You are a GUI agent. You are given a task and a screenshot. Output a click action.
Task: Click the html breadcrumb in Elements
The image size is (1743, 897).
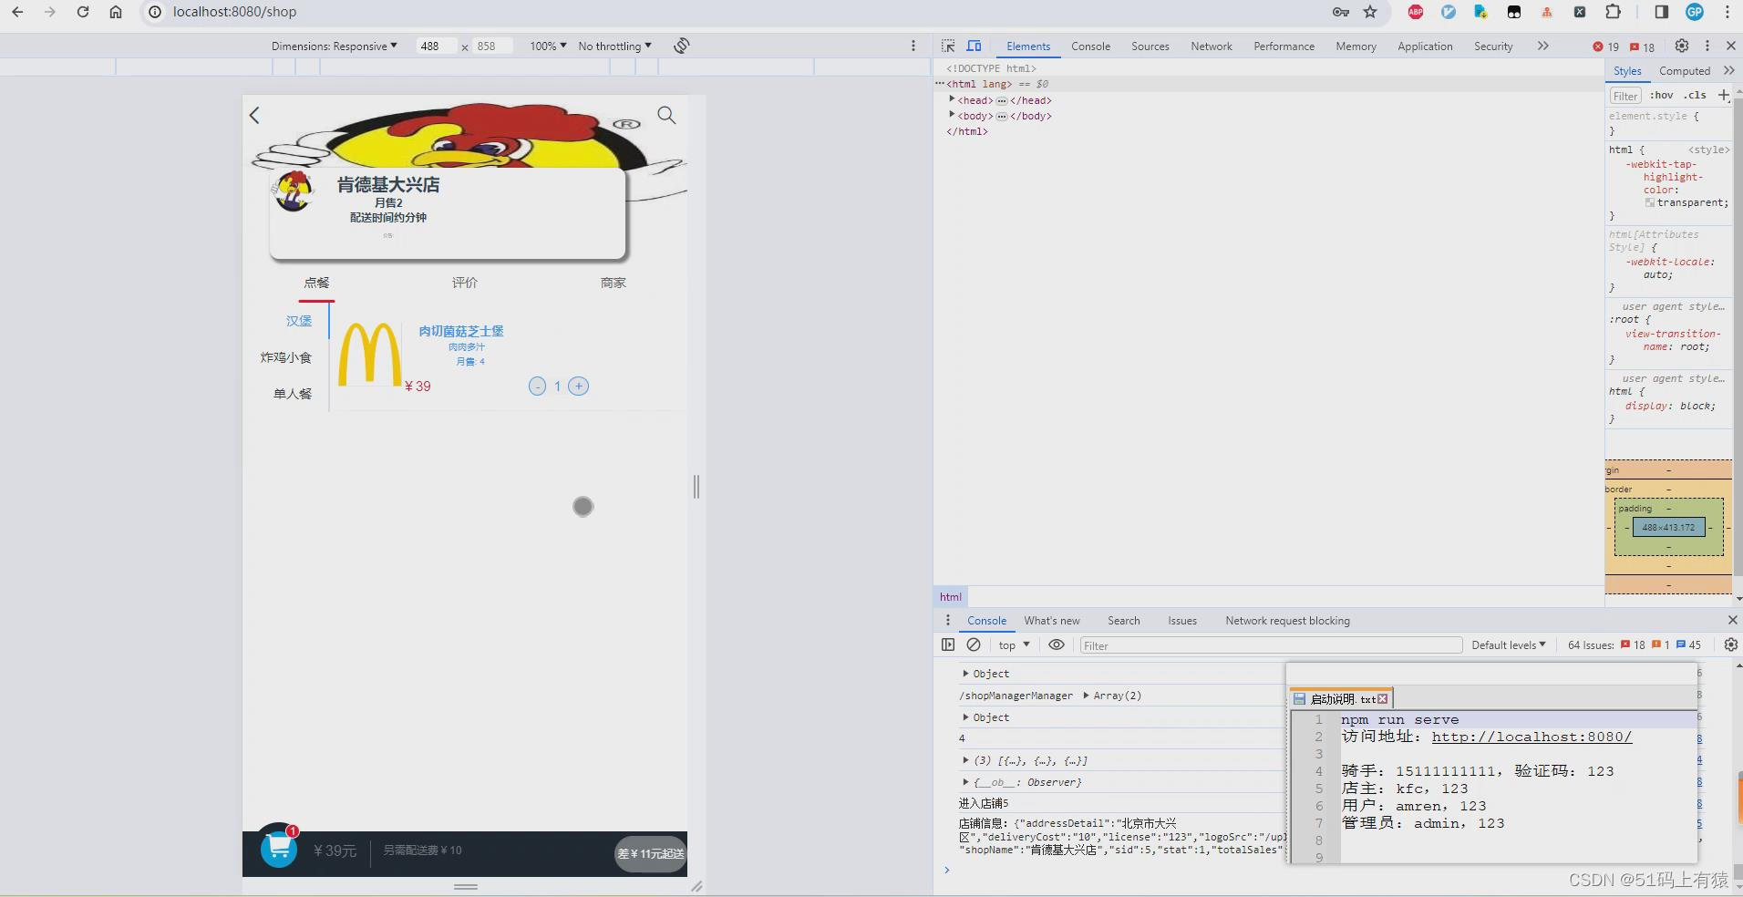pos(951,596)
